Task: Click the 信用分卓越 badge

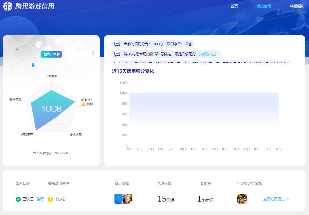Action: [x=51, y=54]
